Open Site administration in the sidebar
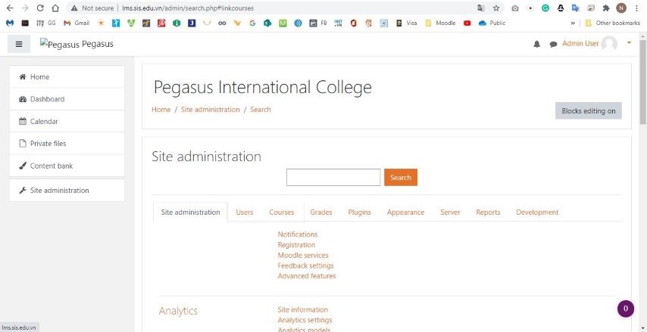The height and width of the screenshot is (332, 647). 59,191
